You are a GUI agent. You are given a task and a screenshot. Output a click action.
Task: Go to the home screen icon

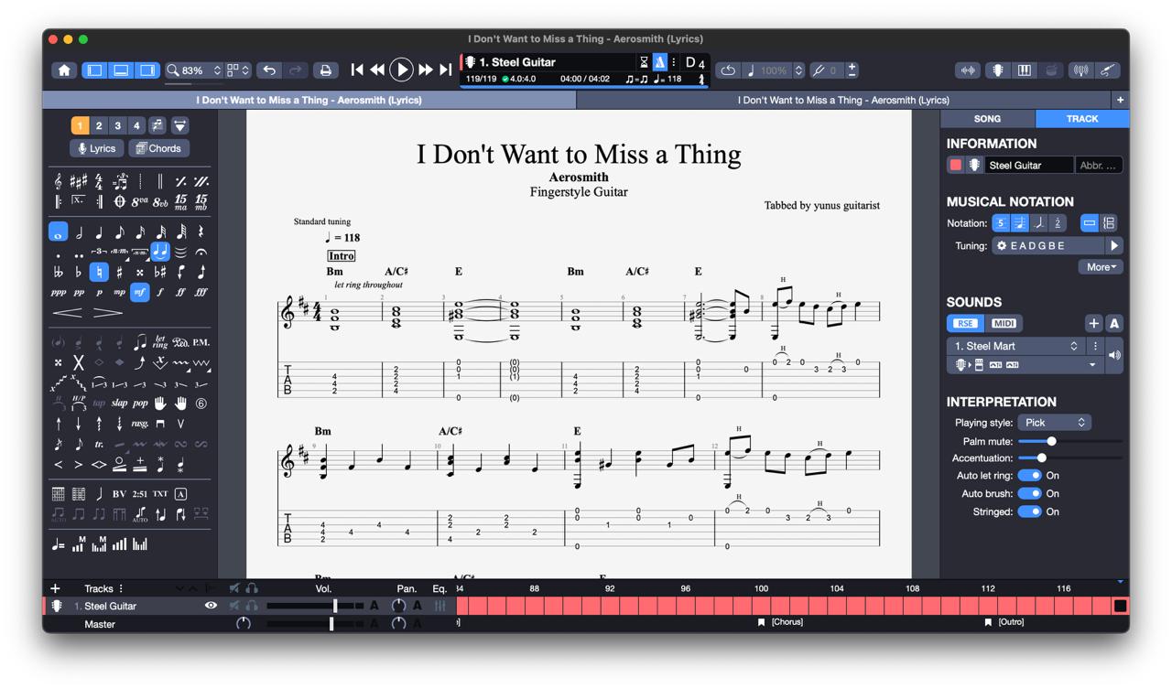click(64, 70)
